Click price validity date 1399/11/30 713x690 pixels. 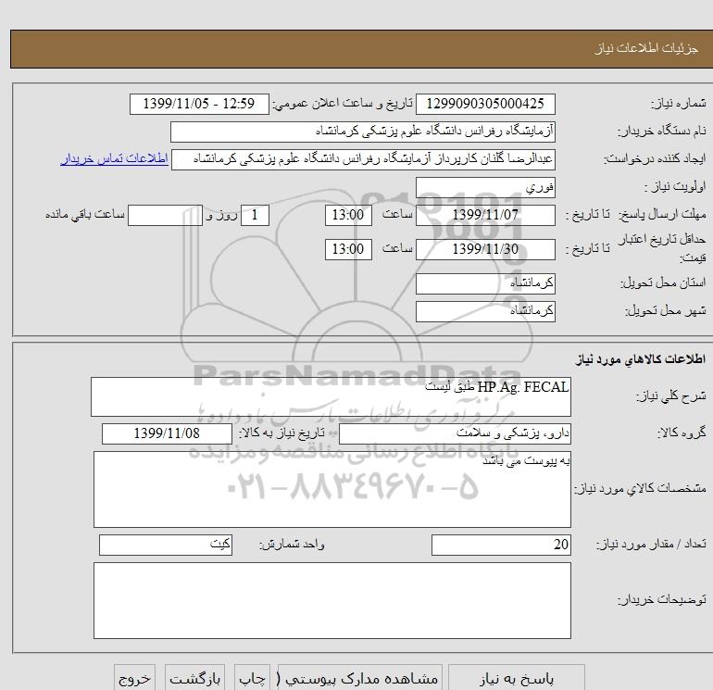[485, 249]
